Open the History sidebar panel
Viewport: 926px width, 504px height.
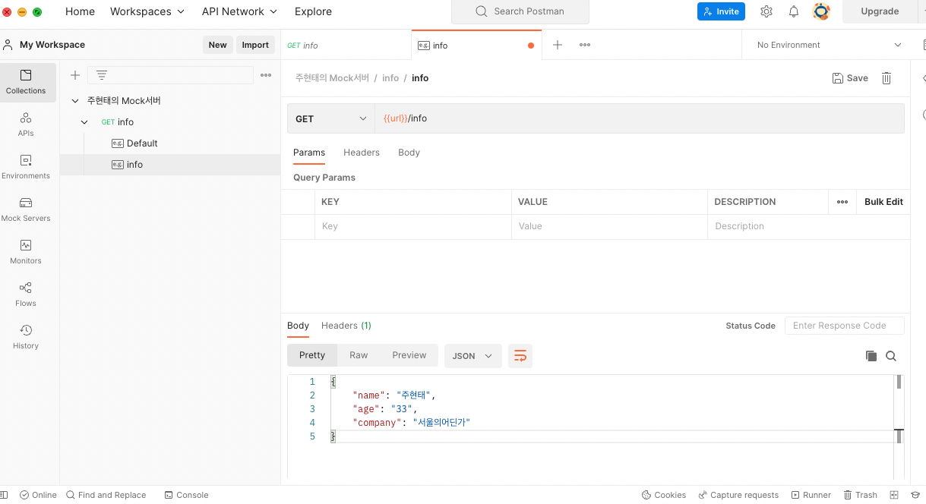point(26,337)
